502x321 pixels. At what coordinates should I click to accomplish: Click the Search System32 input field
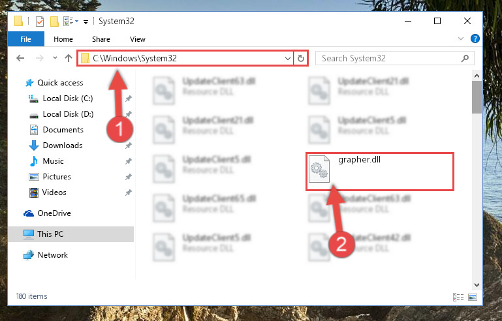pyautogui.click(x=388, y=58)
